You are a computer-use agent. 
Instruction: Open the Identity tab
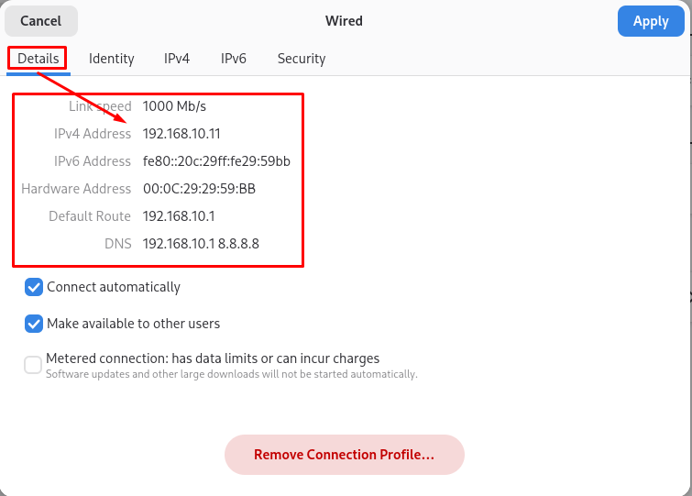112,59
